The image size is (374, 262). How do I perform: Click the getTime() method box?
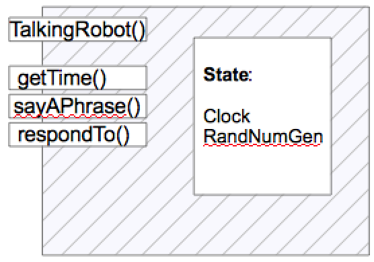point(77,78)
